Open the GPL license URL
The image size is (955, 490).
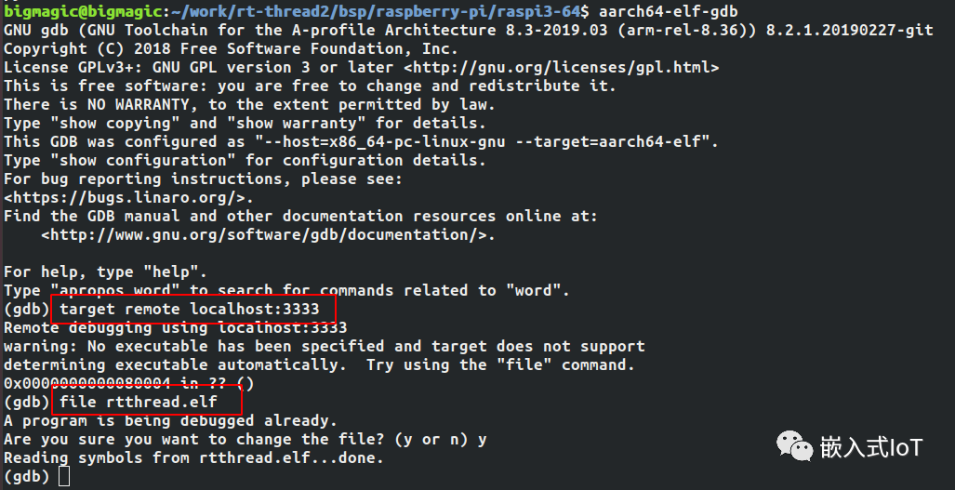562,68
